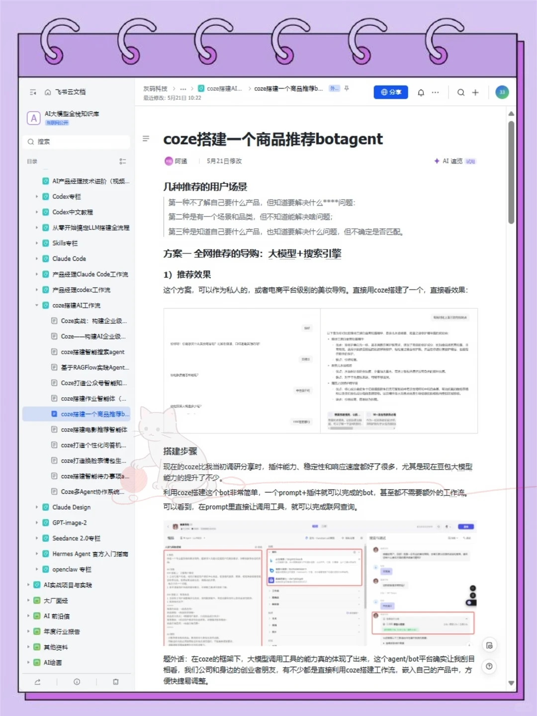Viewport: 537px width, 716px height.
Task: Open the Seedance 2.0专栏 tree item
Action: tap(76, 538)
